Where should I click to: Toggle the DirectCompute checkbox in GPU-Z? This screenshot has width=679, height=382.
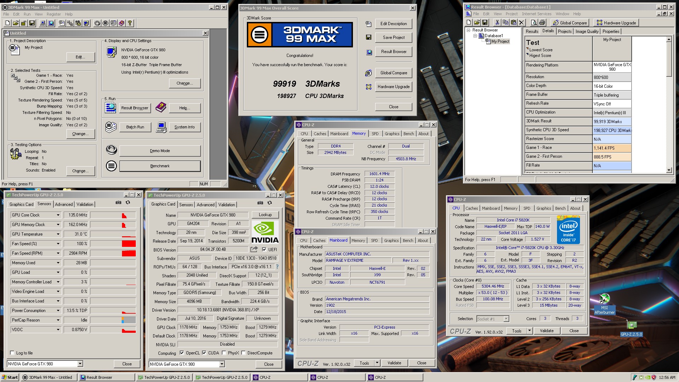point(244,353)
